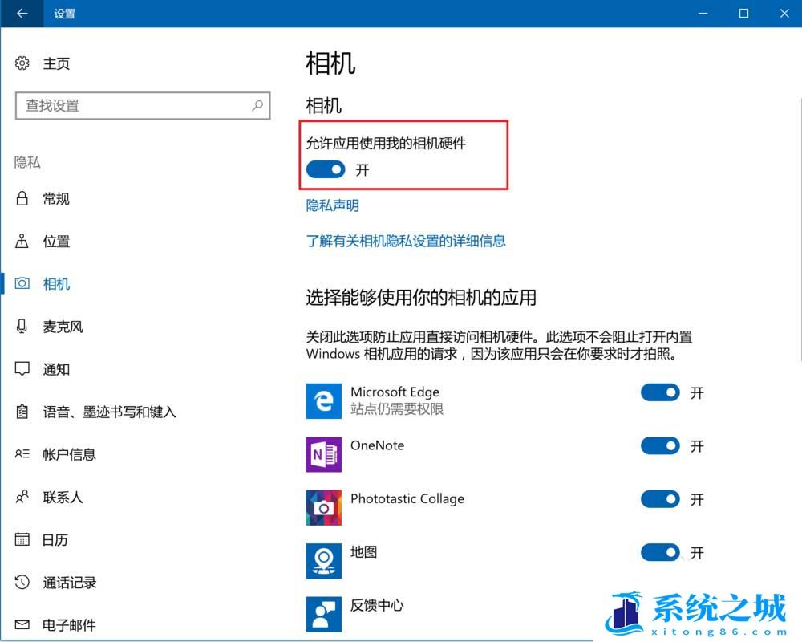The image size is (802, 642).
Task: Select 相机 in the sidebar
Action: point(56,284)
